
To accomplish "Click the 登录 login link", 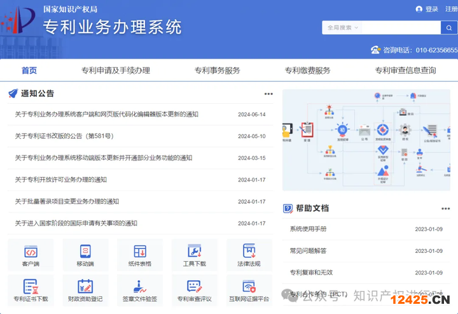I will click(431, 9).
